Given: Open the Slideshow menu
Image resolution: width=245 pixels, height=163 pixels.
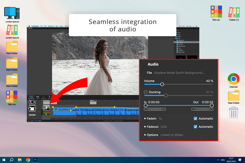Looking at the screenshot, I should pyautogui.click(x=51, y=26).
